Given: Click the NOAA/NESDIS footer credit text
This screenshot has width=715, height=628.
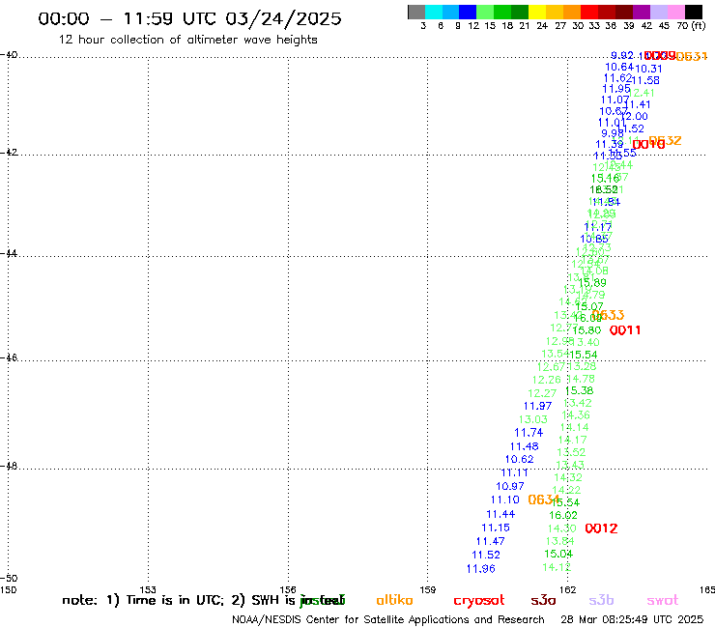Looking at the screenshot, I should click(388, 620).
